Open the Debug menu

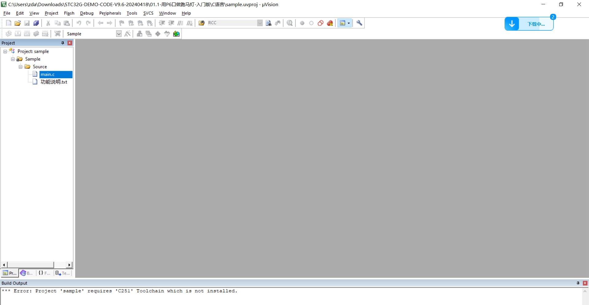pyautogui.click(x=87, y=13)
